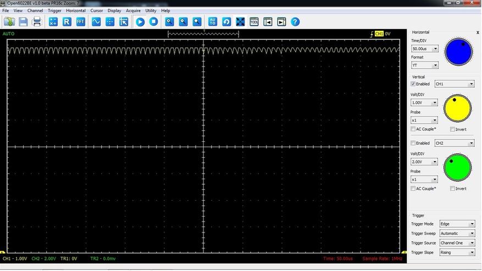The image size is (482, 271).
Task: Open the Trigger menu
Action: [x=54, y=10]
